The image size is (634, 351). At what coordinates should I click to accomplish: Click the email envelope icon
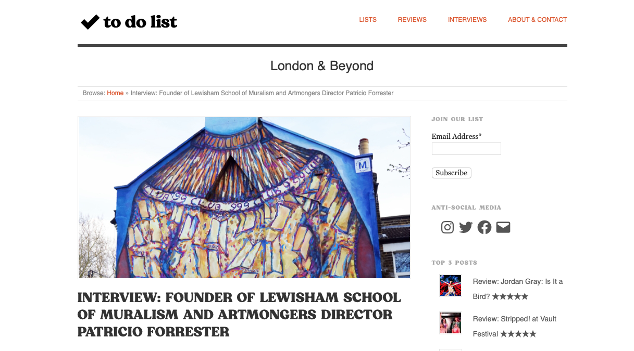pos(503,227)
